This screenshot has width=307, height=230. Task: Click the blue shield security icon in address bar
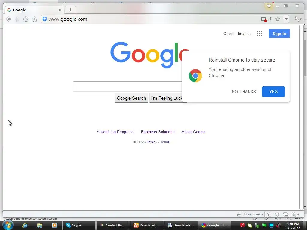45,19
